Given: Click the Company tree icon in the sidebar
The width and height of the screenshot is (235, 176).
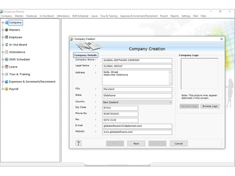Looking at the screenshot, I should click(x=7, y=23).
